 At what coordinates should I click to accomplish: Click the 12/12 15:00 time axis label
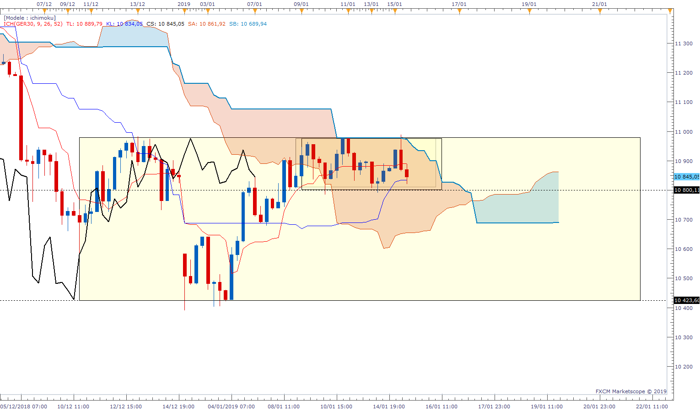click(126, 406)
